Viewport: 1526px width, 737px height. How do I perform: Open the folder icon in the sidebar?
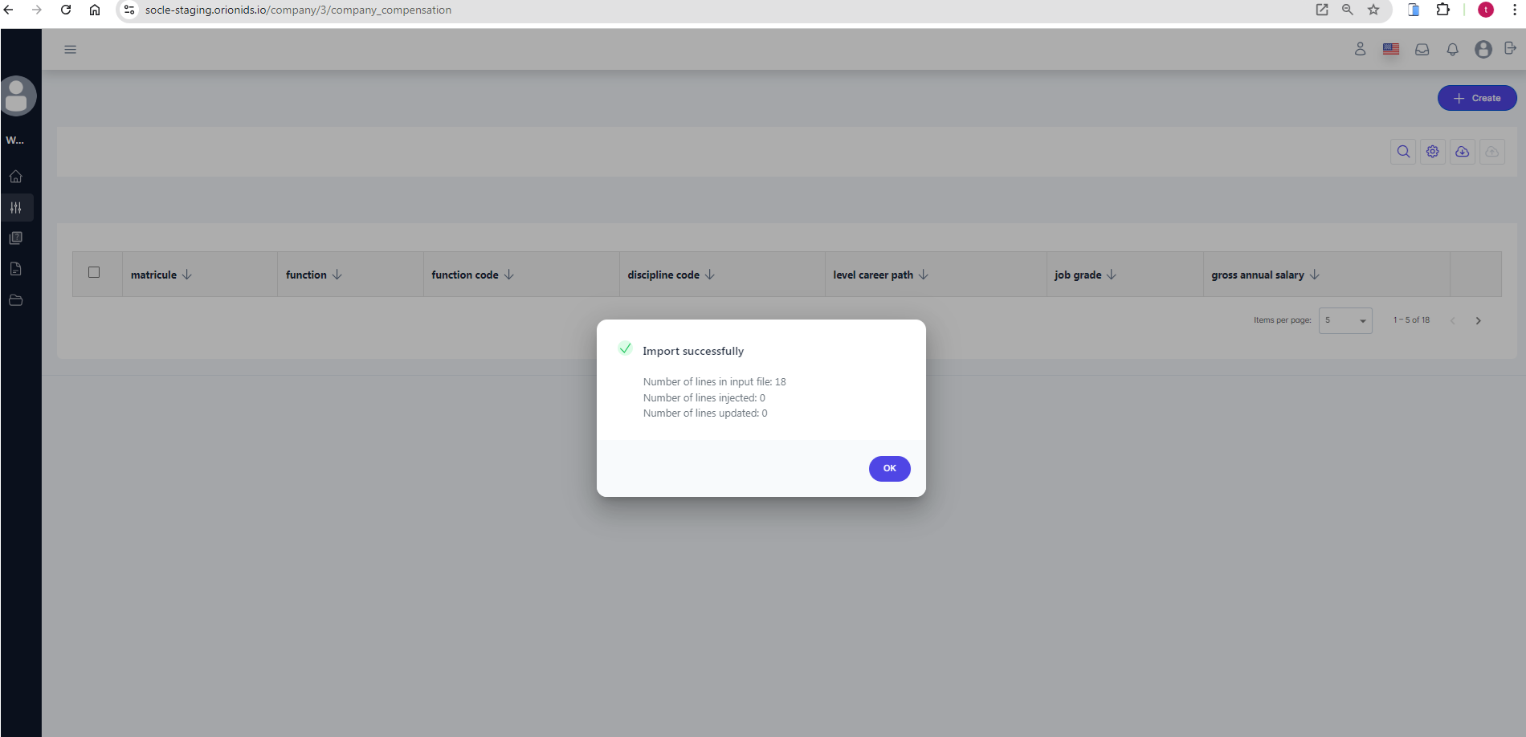pos(16,300)
